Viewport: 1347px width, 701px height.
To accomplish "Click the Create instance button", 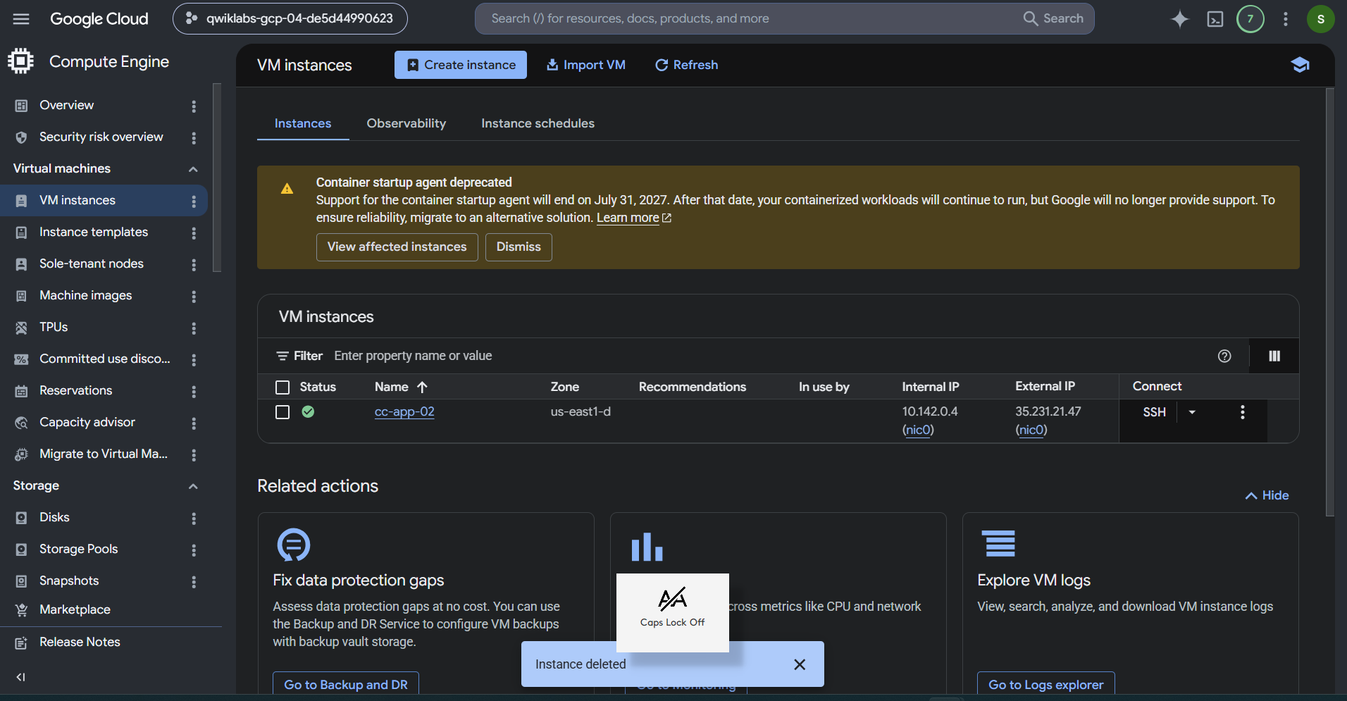I will point(461,65).
